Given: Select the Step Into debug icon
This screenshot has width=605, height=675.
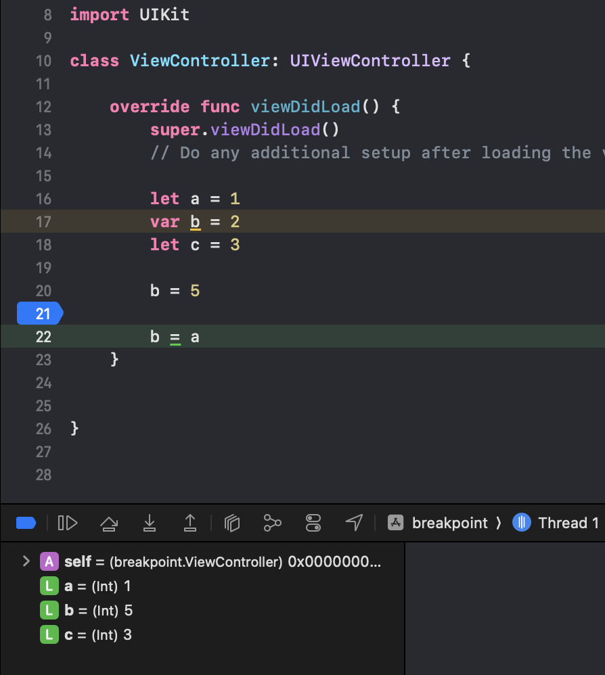Looking at the screenshot, I should click(x=150, y=523).
